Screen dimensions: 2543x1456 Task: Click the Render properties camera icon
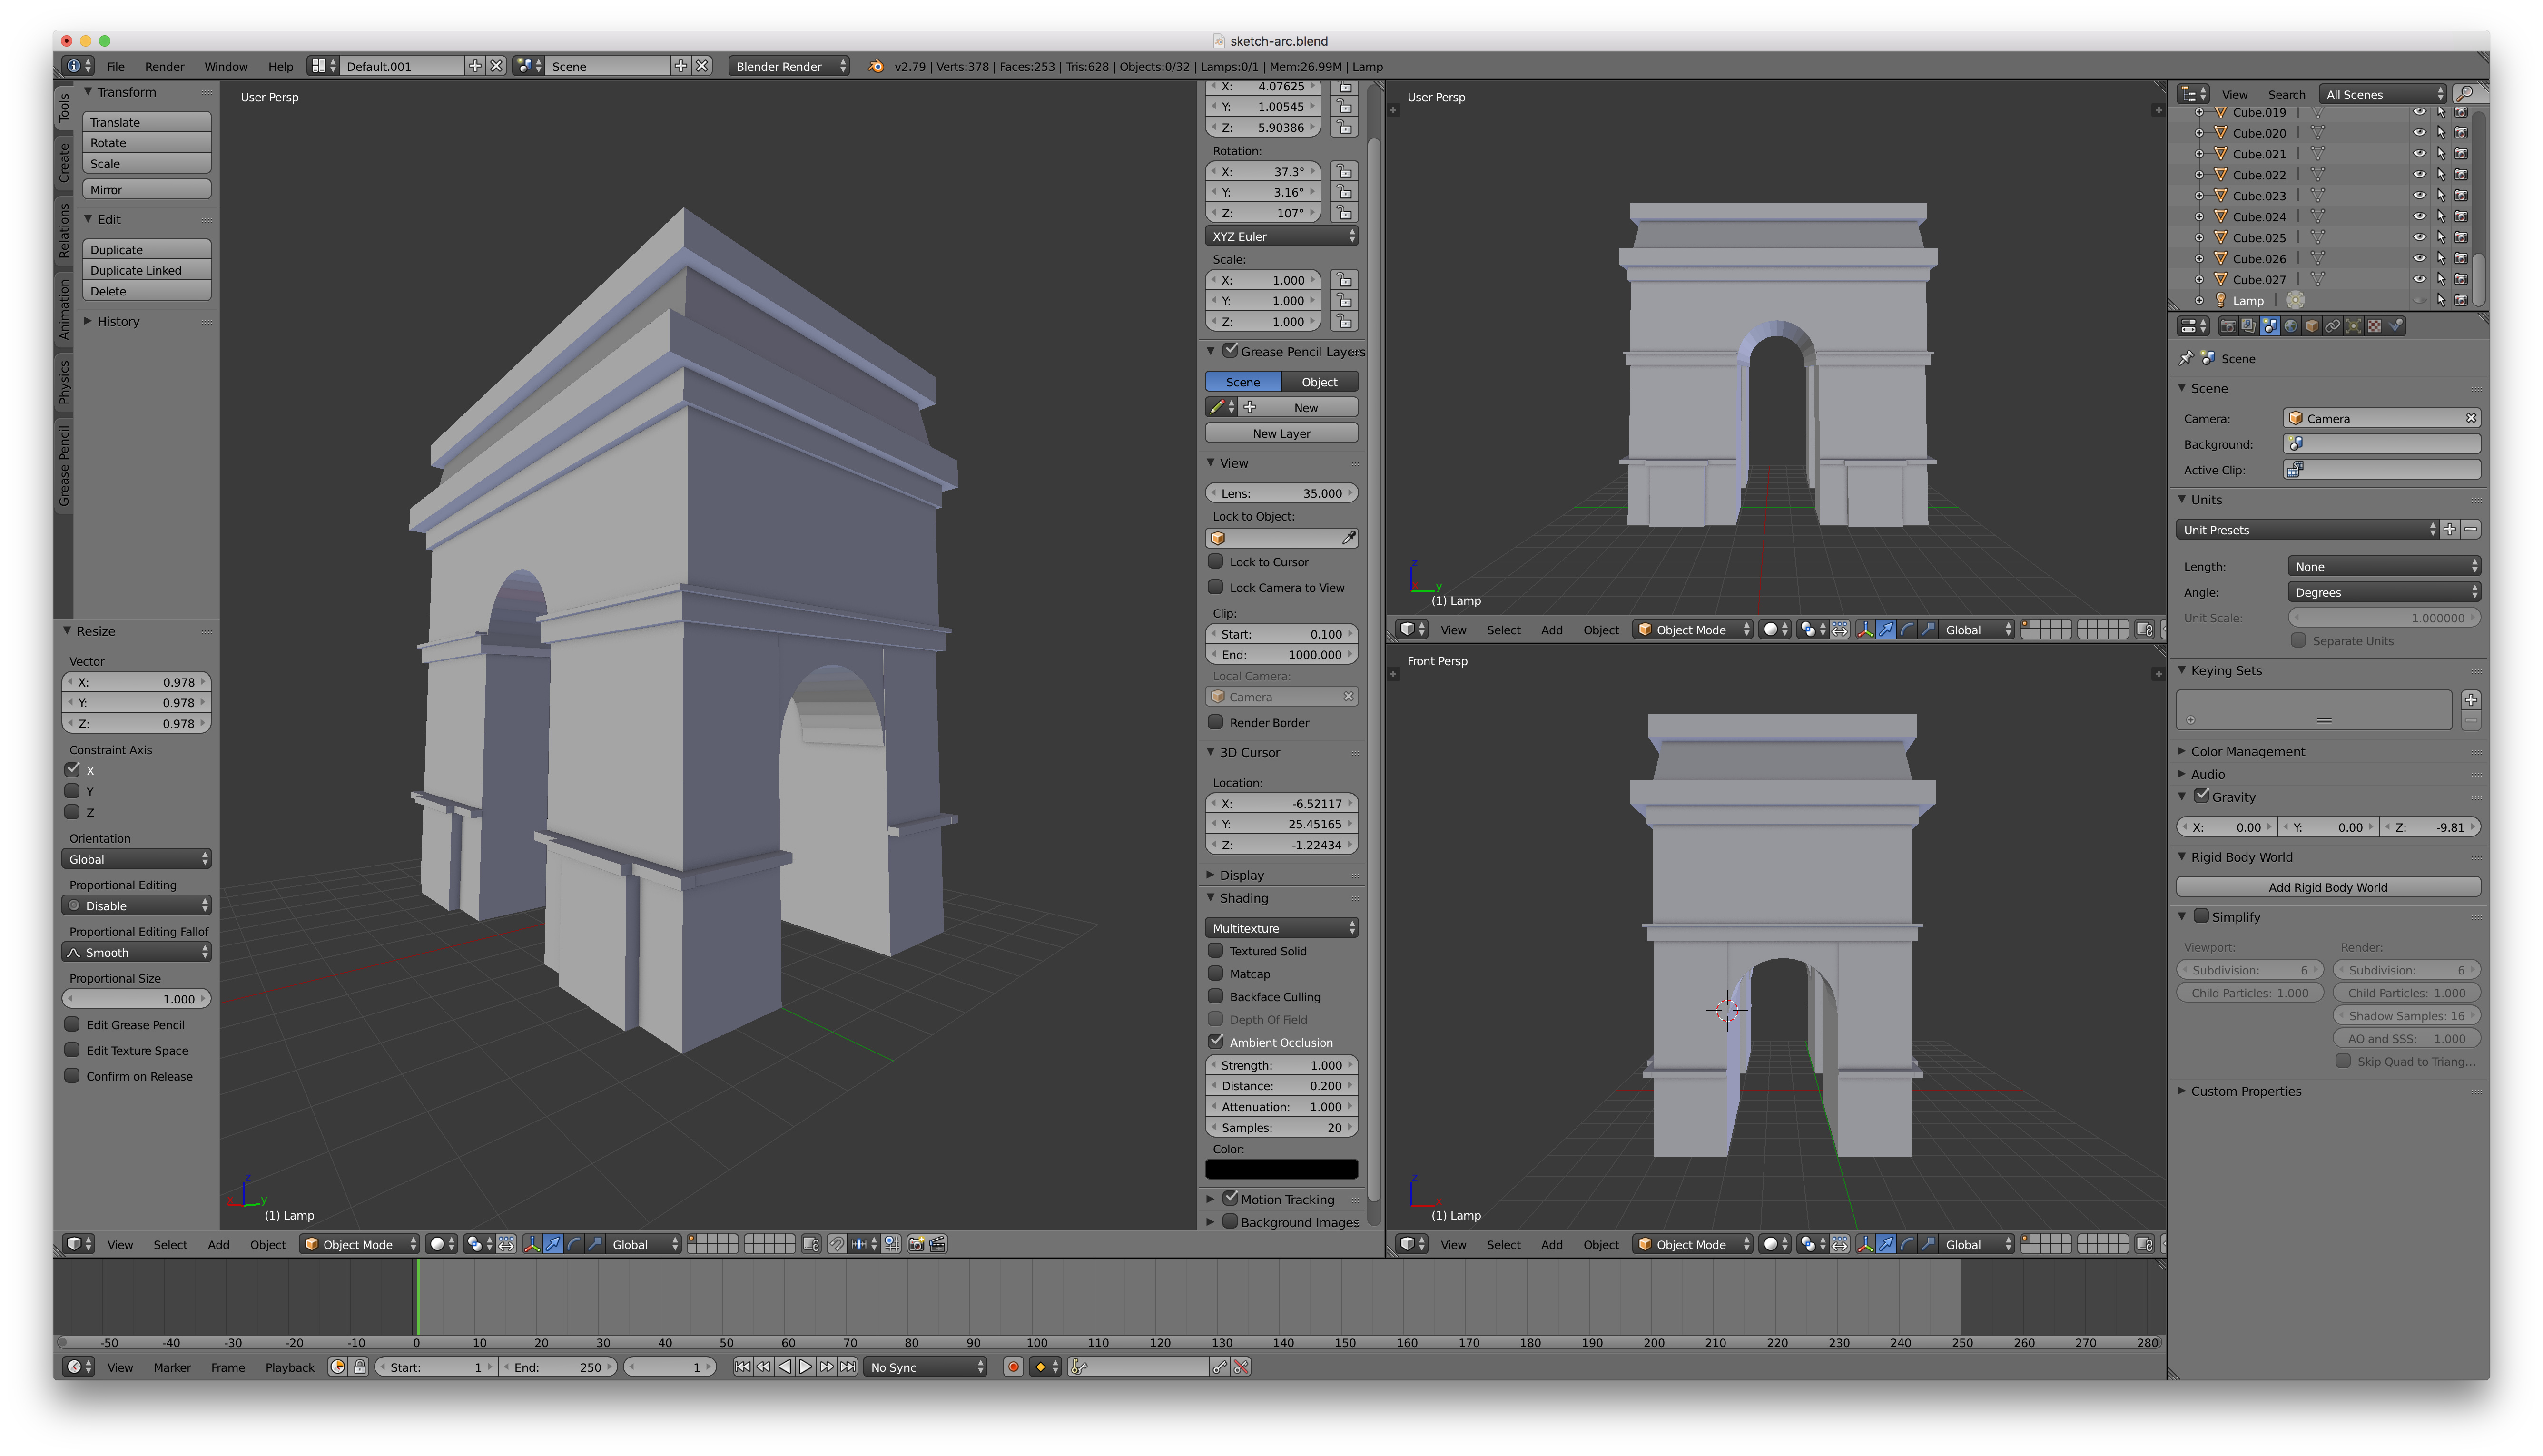coord(2227,326)
